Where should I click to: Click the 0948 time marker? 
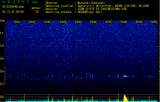tap(124, 22)
